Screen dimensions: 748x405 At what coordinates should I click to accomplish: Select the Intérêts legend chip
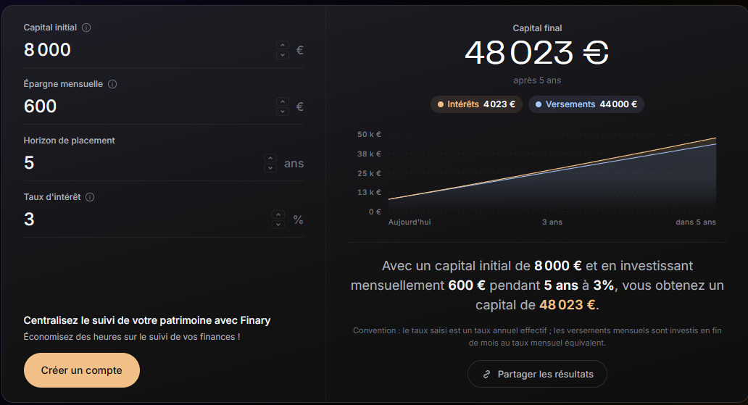[x=476, y=104]
